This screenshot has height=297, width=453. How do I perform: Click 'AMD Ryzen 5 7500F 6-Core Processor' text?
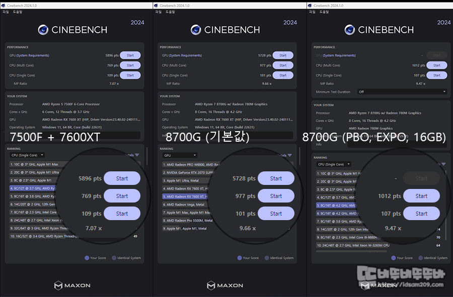click(71, 104)
